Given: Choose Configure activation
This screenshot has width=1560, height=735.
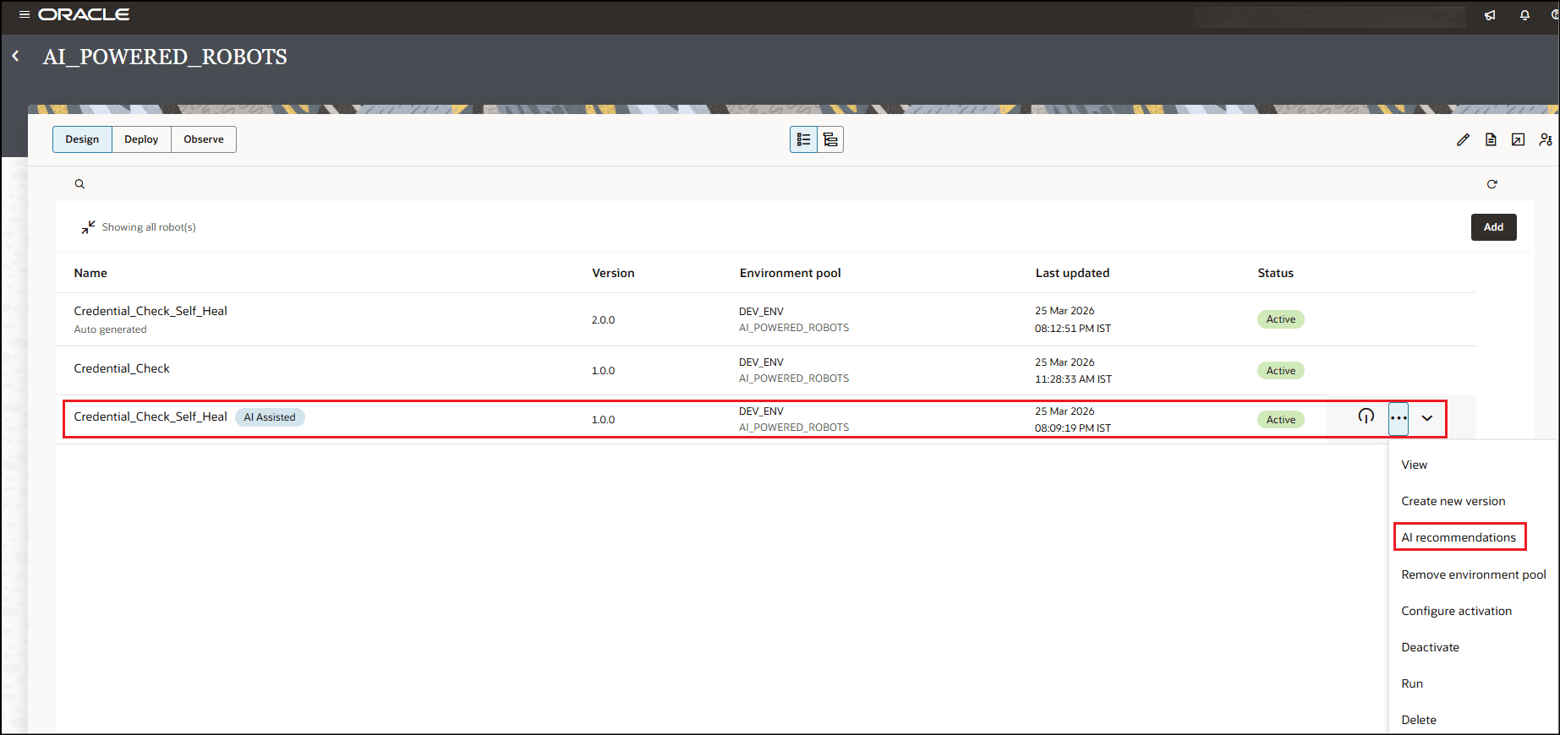Looking at the screenshot, I should pyautogui.click(x=1457, y=611).
